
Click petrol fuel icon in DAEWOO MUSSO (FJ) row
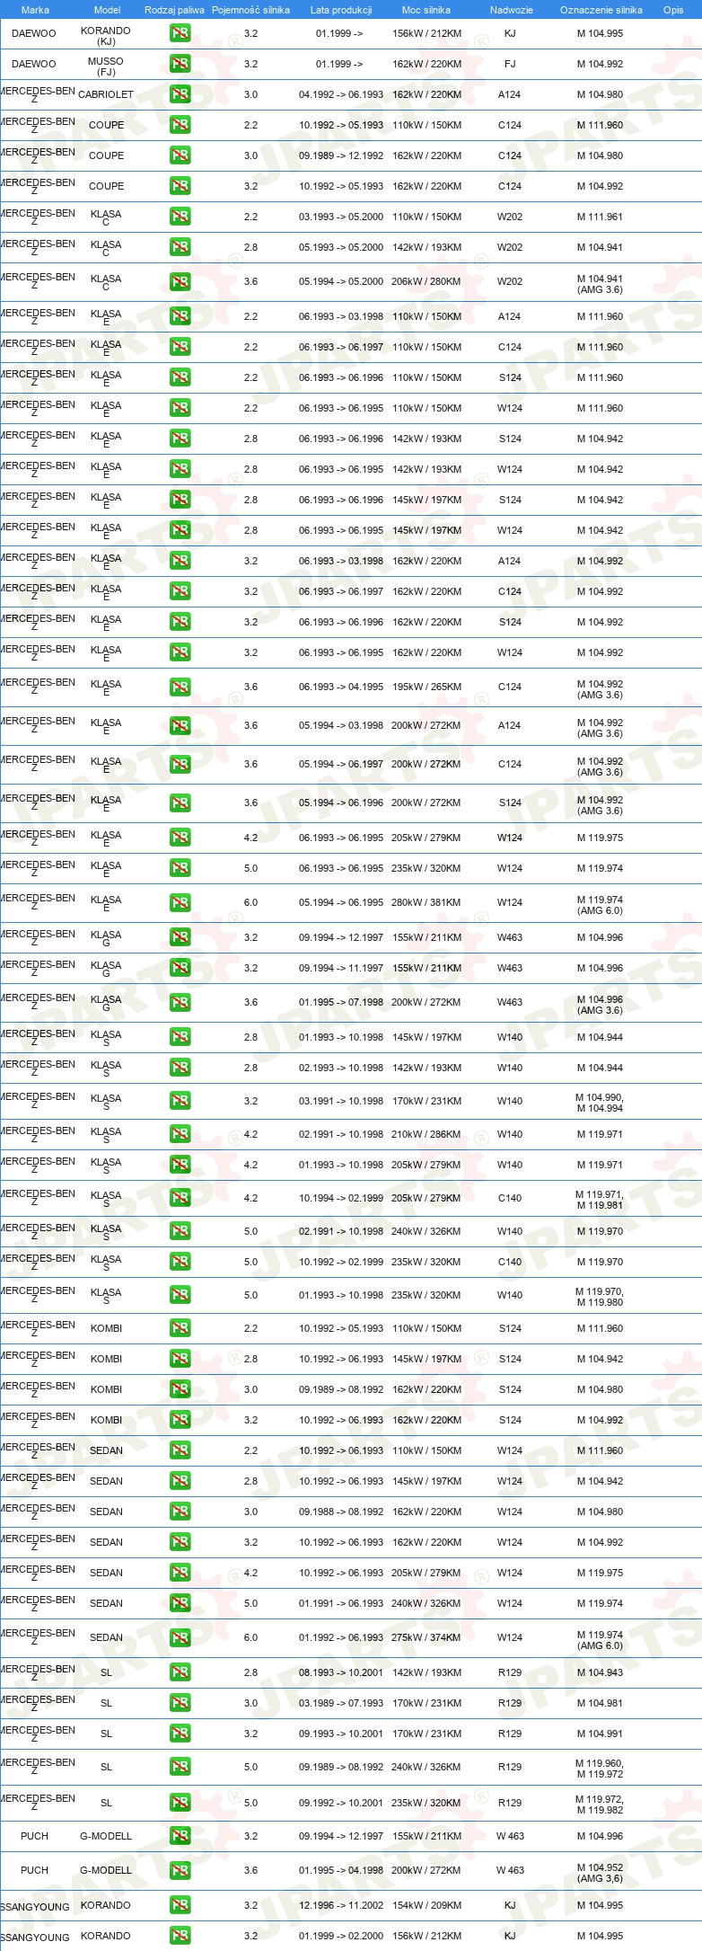180,64
